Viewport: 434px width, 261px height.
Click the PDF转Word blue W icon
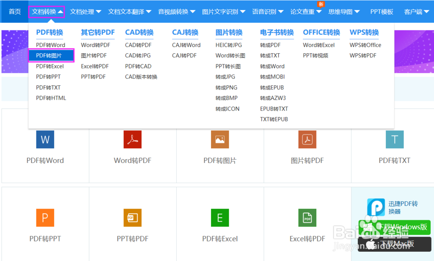coord(45,139)
